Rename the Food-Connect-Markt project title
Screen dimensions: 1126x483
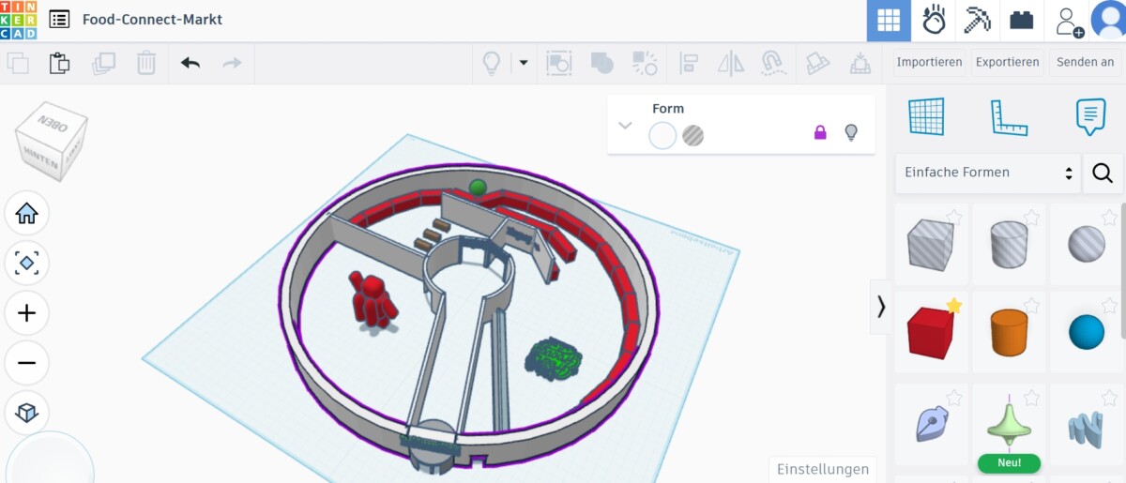click(x=152, y=19)
